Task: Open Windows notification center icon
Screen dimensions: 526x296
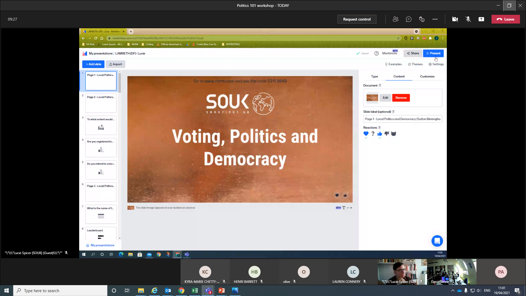Action: 517,291
